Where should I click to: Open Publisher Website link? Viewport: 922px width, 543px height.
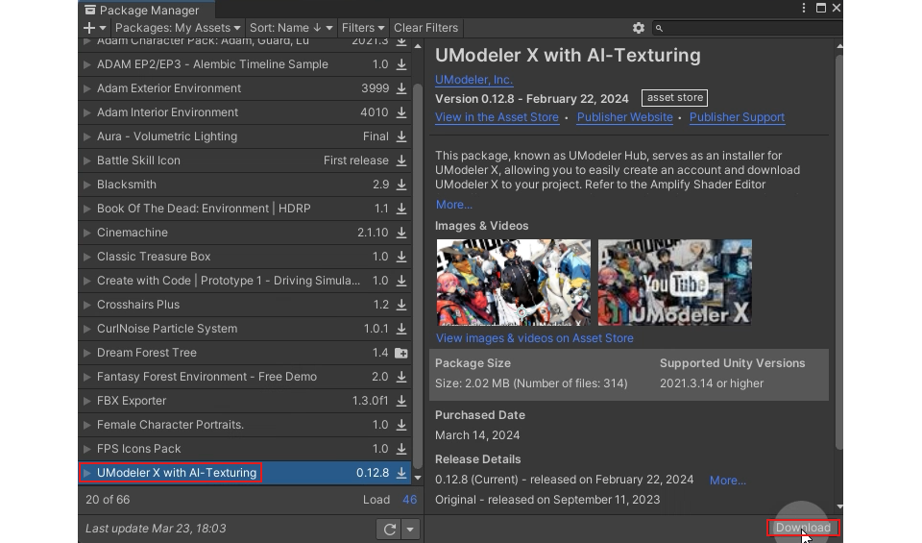[x=624, y=117]
